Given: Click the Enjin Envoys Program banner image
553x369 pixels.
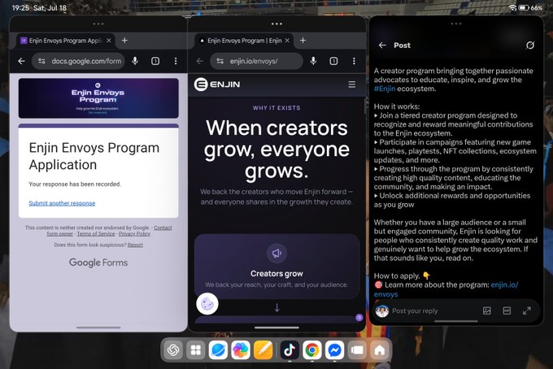Looking at the screenshot, I should (x=98, y=98).
